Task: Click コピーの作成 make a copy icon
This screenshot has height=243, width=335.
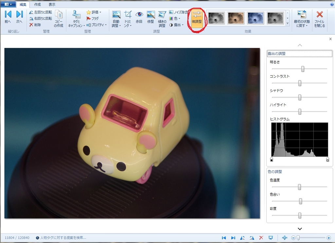Action: 59,18
